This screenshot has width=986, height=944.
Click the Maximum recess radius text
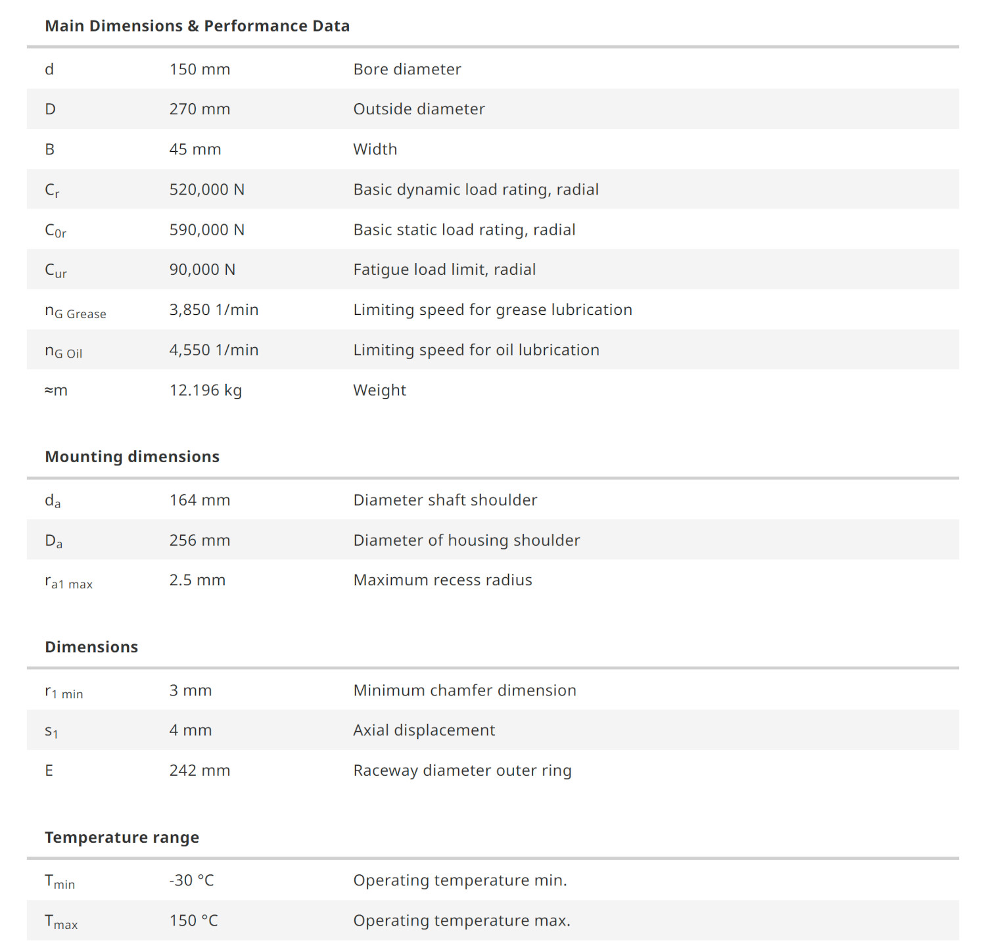(442, 580)
